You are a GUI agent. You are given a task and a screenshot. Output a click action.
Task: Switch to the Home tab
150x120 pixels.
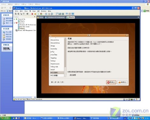coord(40,17)
